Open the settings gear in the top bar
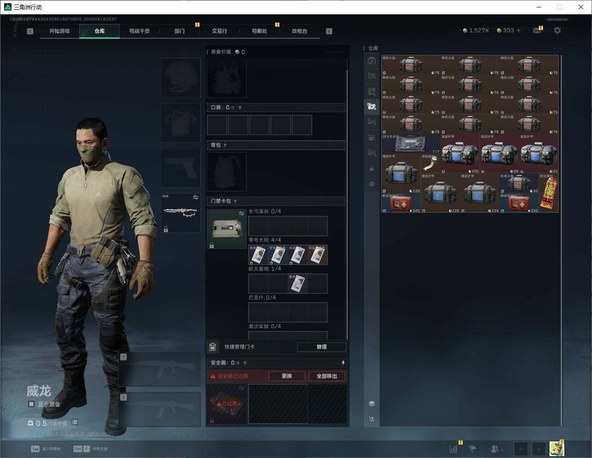Image resolution: width=592 pixels, height=458 pixels. click(x=557, y=30)
